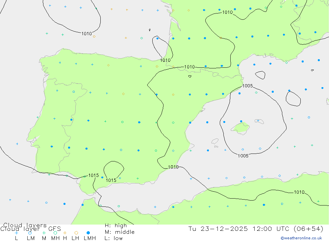Click the 'H: high' legend text
Viewport: 329px width, 241px height.
coord(116,226)
